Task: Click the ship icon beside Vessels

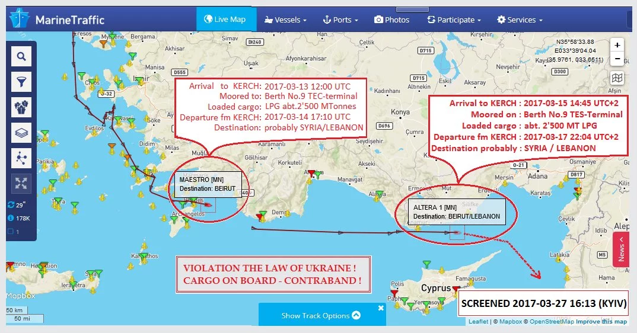Action: [x=268, y=20]
